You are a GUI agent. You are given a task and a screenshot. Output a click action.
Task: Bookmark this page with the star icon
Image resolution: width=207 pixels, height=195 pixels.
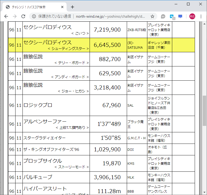pos(152,16)
